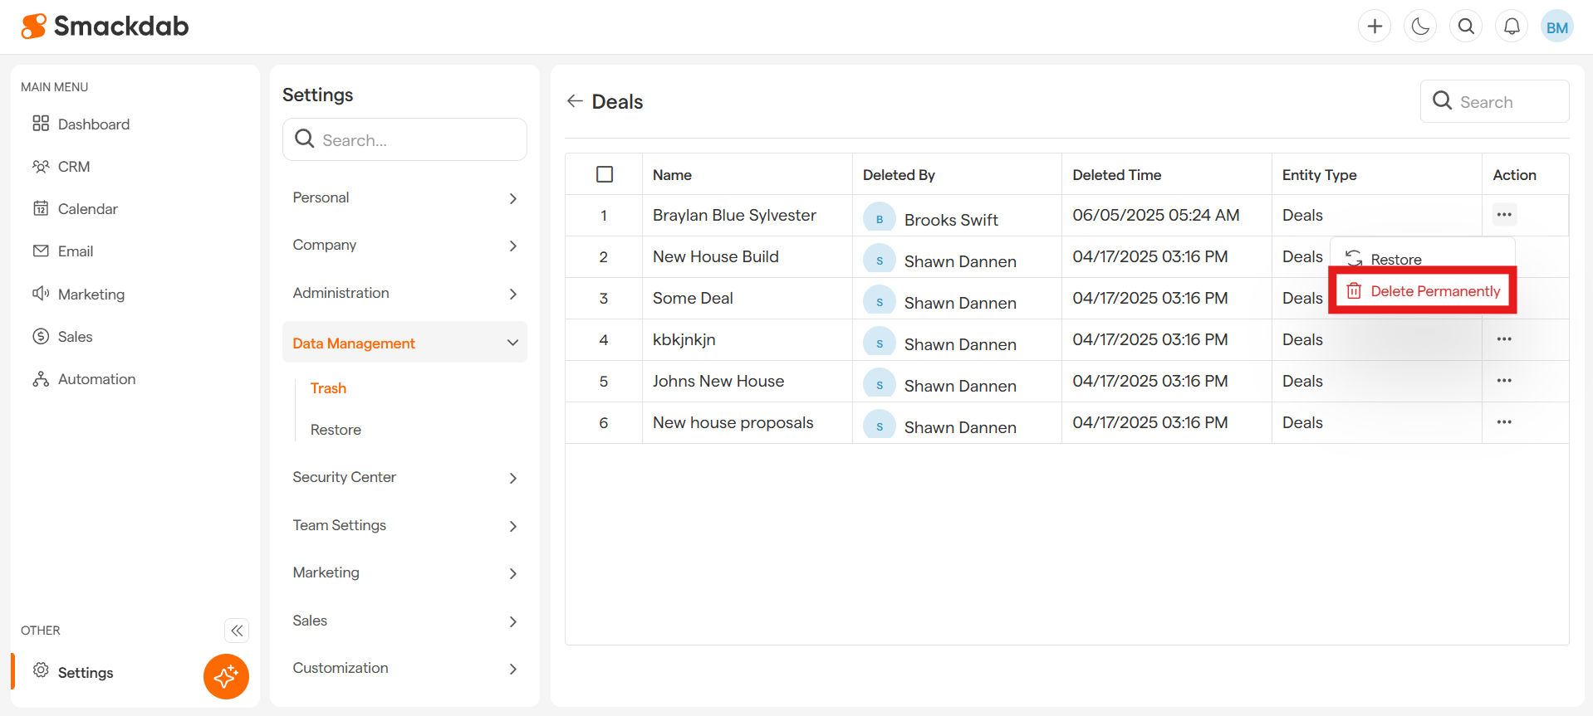The height and width of the screenshot is (716, 1593).
Task: Click the deal name kbkjnkjn
Action: point(684,339)
